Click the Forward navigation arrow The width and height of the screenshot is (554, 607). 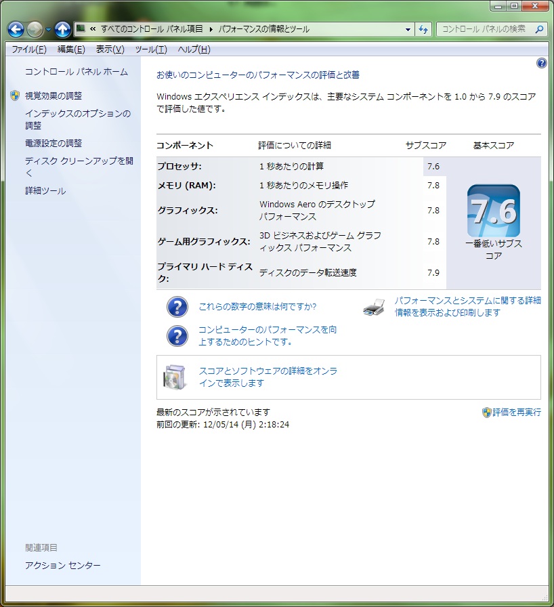[35, 29]
